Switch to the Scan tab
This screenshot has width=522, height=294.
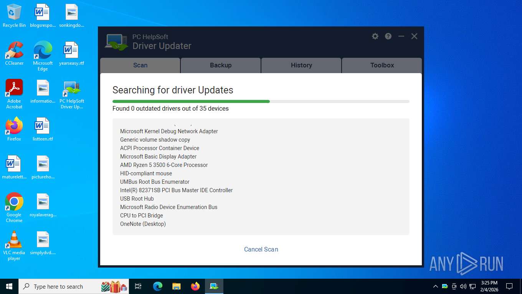click(x=140, y=65)
